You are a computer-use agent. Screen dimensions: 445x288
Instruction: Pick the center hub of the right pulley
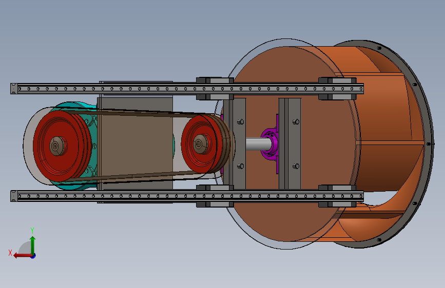click(x=200, y=144)
